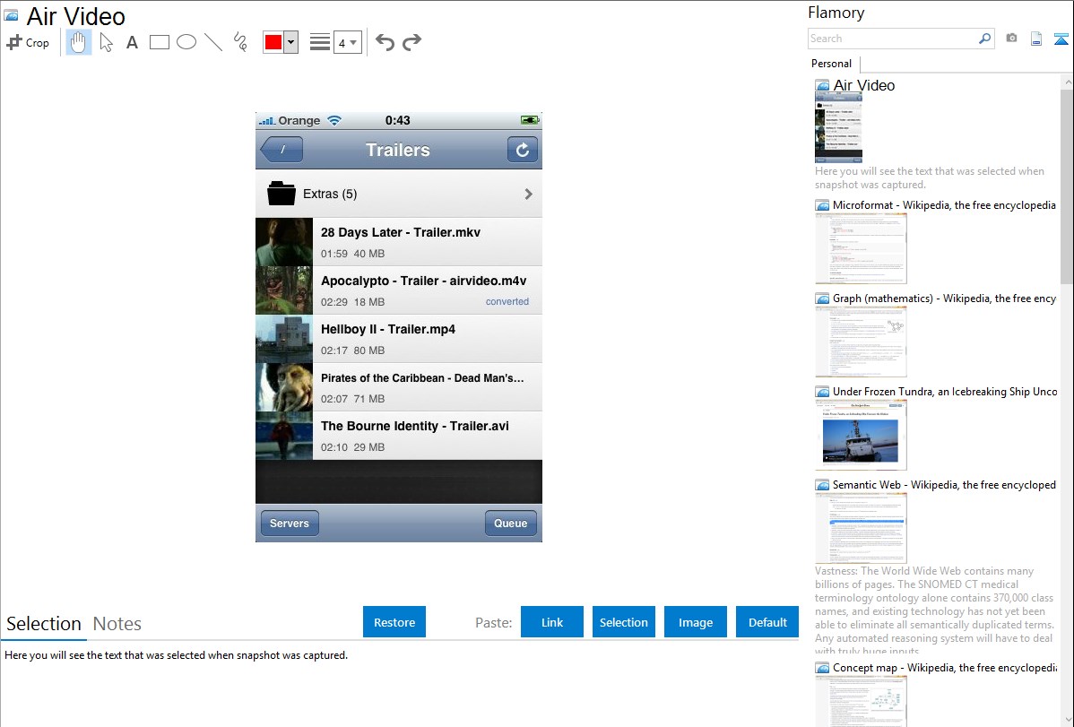Click the Microformat Wikipedia snapshot title
The height and width of the screenshot is (727, 1074).
tap(944, 205)
